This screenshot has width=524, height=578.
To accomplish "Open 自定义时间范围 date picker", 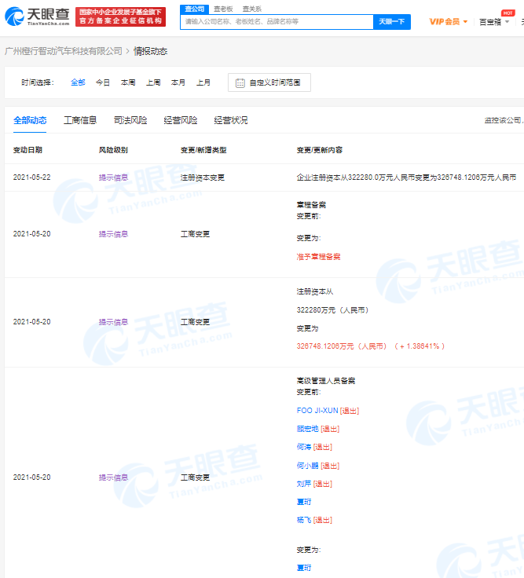I will click(269, 82).
